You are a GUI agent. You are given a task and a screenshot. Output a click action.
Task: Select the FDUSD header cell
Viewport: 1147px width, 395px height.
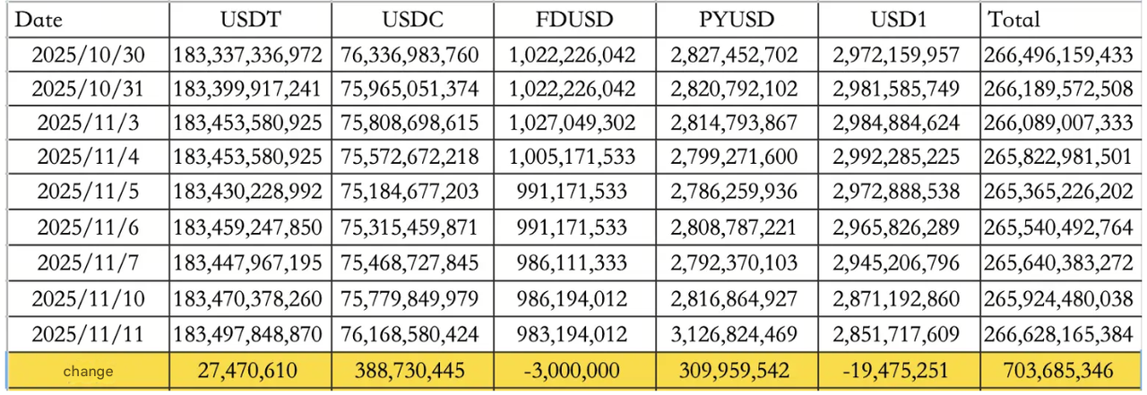tap(572, 20)
